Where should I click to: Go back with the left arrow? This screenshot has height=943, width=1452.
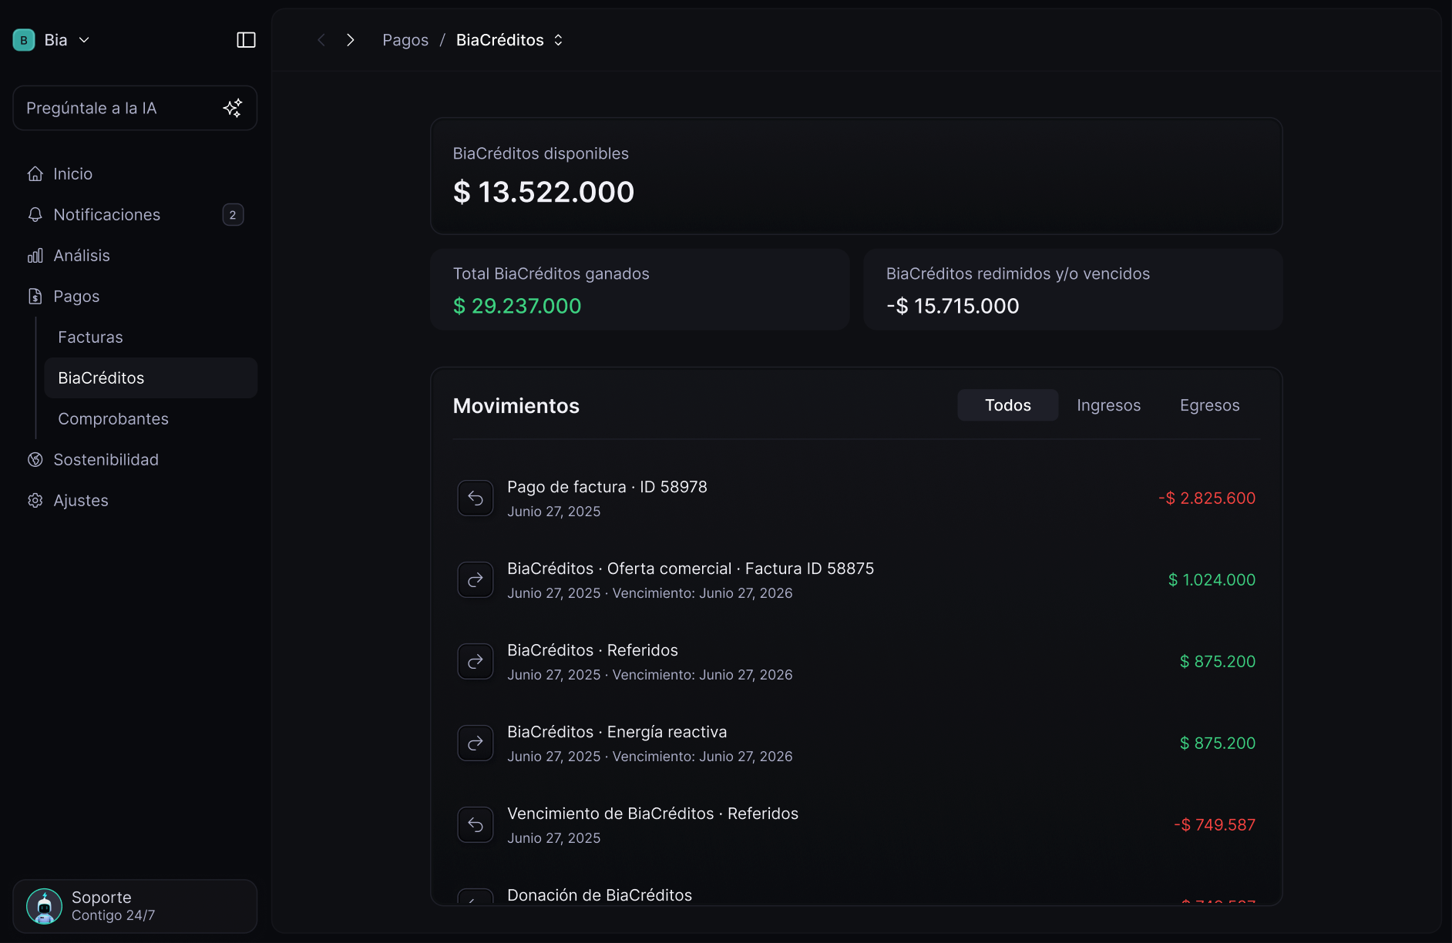pyautogui.click(x=321, y=40)
